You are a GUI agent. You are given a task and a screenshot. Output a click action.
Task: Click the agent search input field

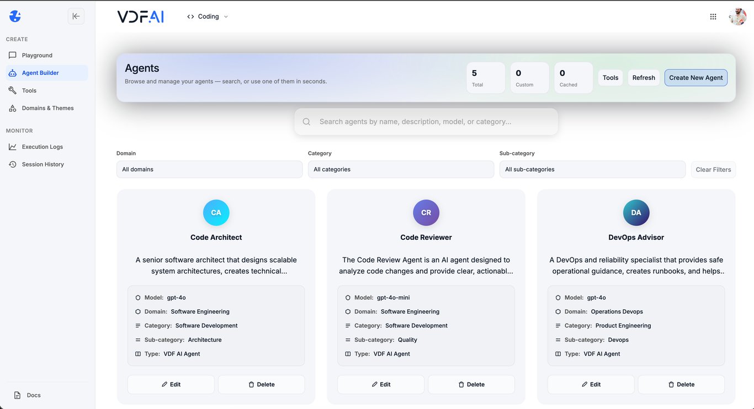click(x=426, y=121)
